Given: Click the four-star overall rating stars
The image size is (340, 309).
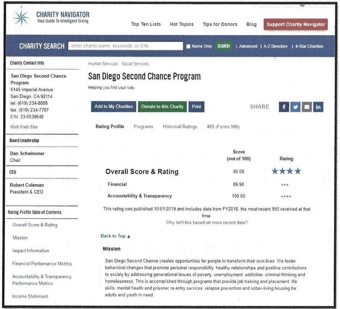Looking at the screenshot, I should coord(286,171).
